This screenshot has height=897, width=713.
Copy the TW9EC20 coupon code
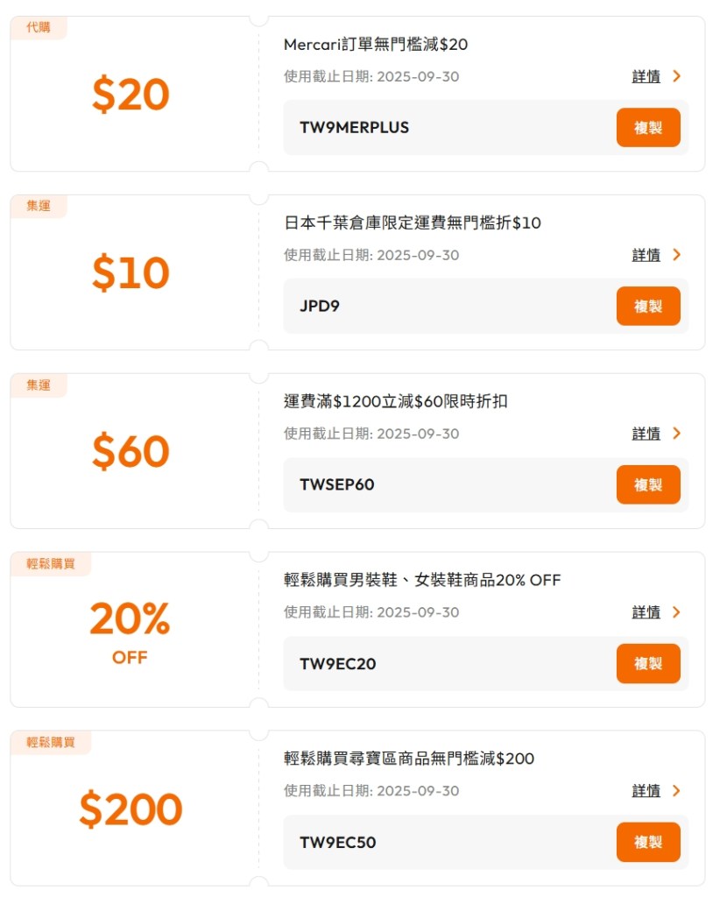(648, 664)
